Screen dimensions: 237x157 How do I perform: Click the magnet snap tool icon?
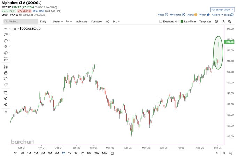pyautogui.click(x=6, y=66)
